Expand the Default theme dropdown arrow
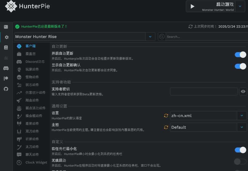This screenshot has height=171, width=248. pyautogui.click(x=242, y=127)
